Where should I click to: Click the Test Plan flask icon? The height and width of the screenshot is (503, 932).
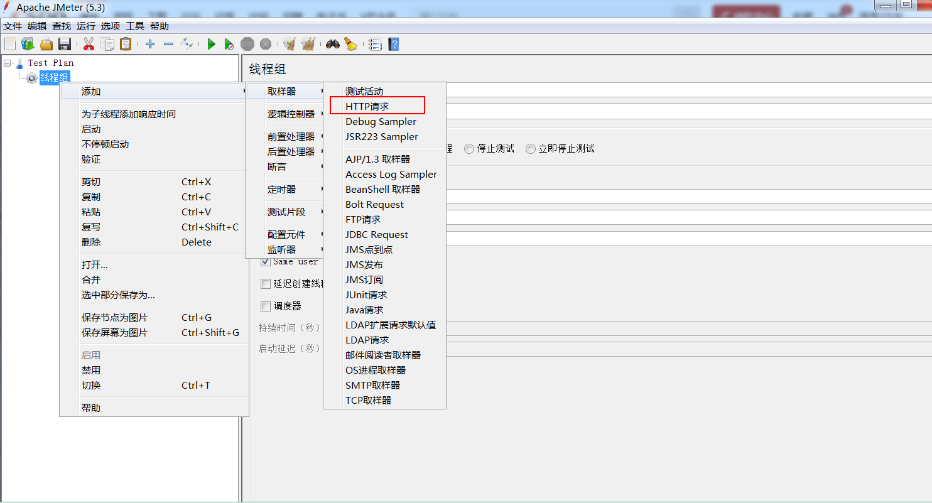pyautogui.click(x=19, y=63)
